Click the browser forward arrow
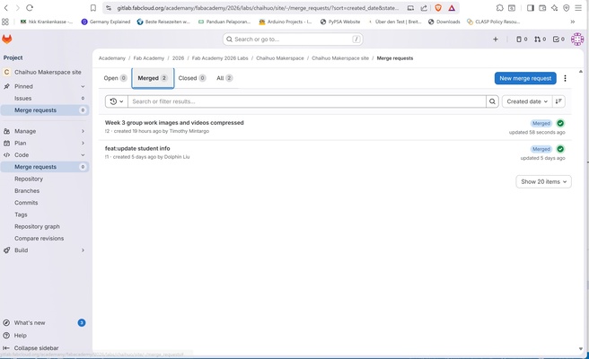 click(x=17, y=8)
